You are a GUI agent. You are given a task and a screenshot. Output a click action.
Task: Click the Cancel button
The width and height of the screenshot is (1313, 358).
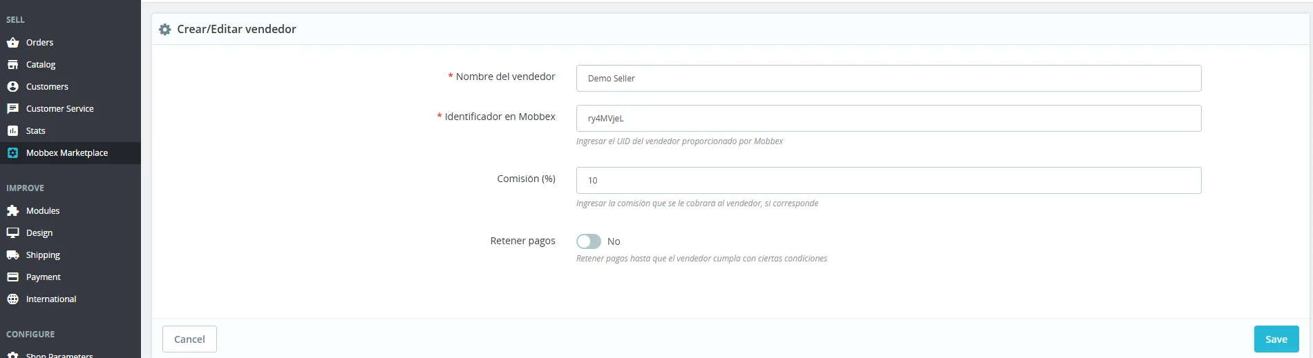189,339
